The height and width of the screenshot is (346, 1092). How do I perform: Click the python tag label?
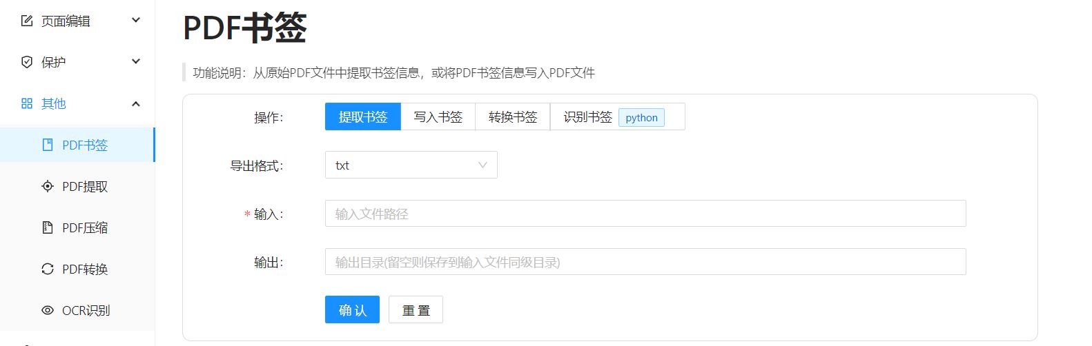641,118
